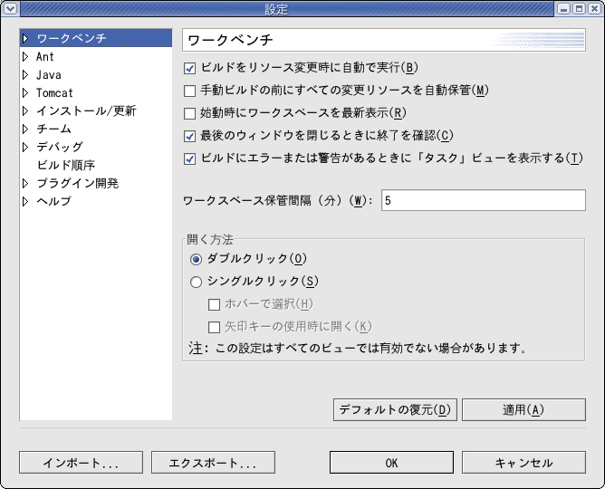Click the 適用 button
Image resolution: width=605 pixels, height=489 pixels.
click(523, 409)
